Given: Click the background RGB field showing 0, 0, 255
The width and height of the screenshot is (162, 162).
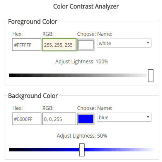Looking at the screenshot, I should pos(59,119).
